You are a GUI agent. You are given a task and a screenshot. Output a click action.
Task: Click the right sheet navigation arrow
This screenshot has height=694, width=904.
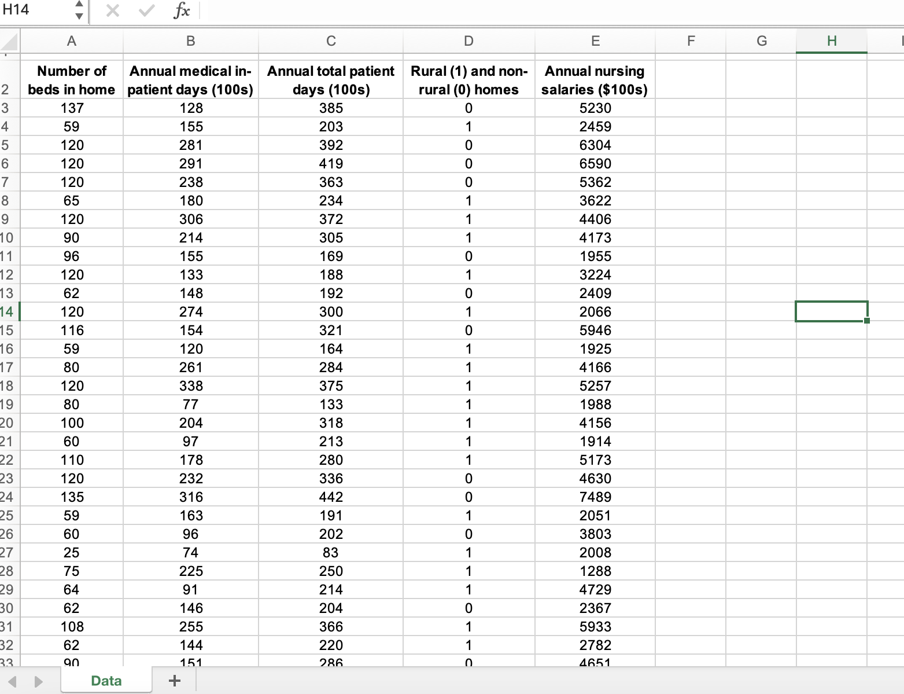pyautogui.click(x=38, y=680)
